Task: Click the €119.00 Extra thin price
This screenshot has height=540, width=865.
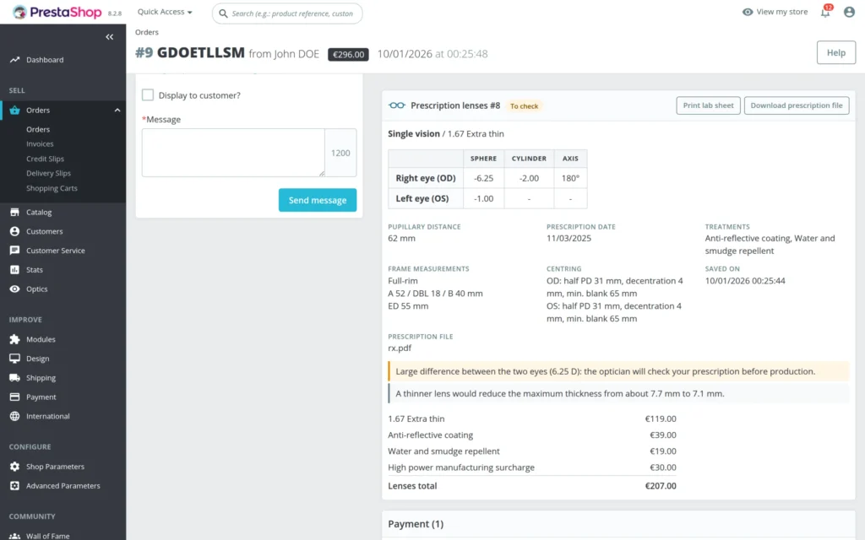Action: 661,418
